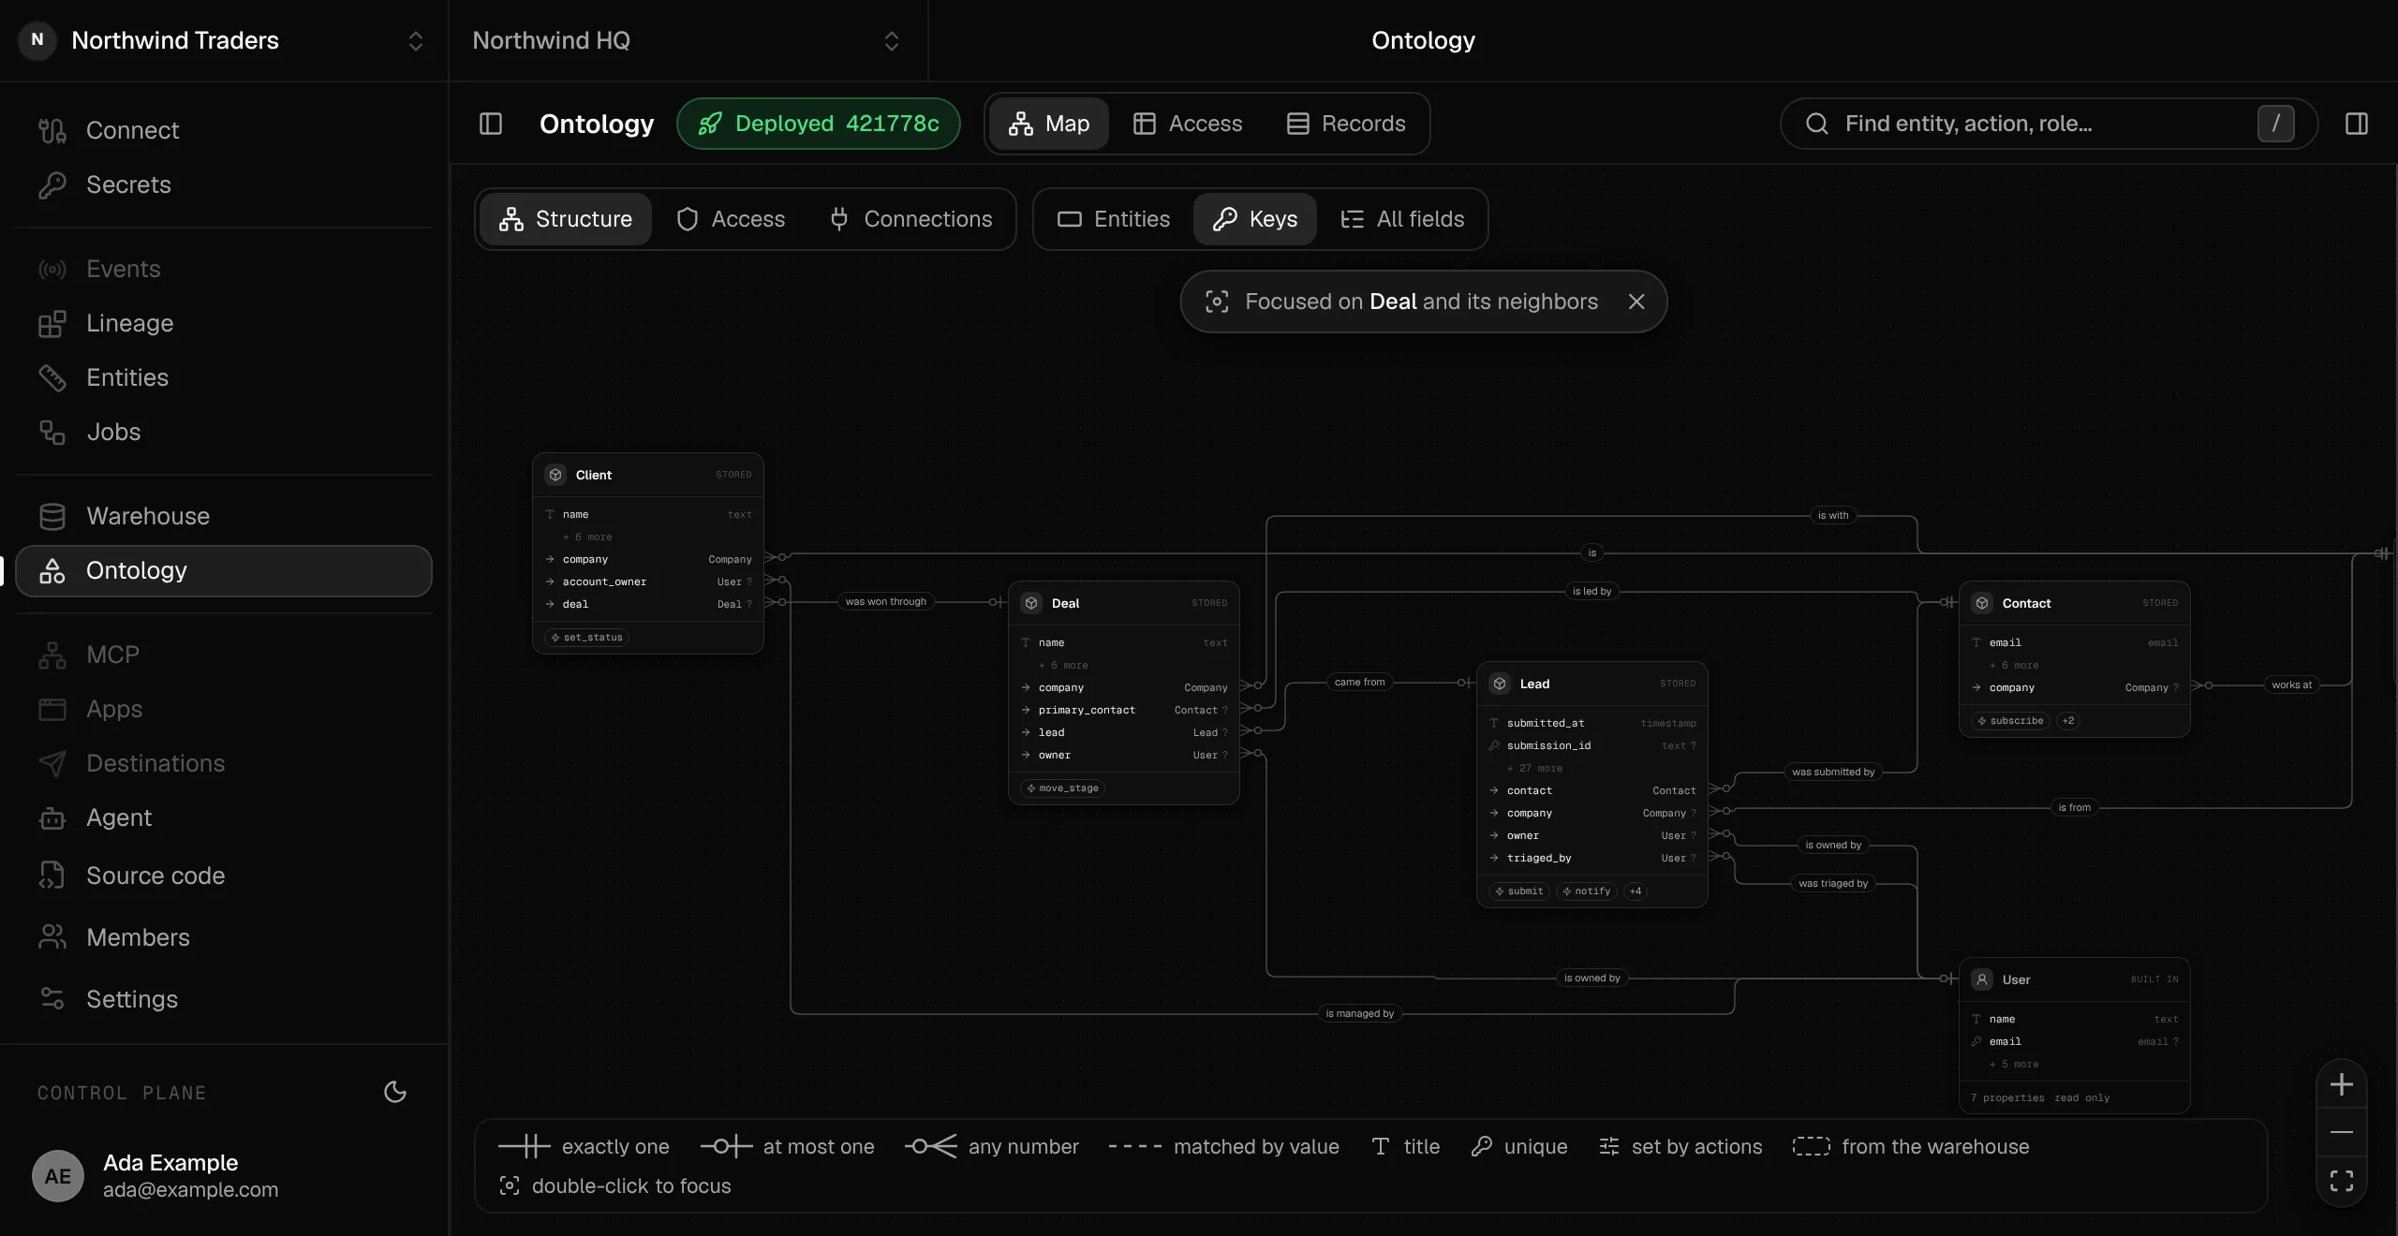This screenshot has width=2398, height=1236.
Task: Zoom in on the map canvas
Action: [x=2342, y=1084]
